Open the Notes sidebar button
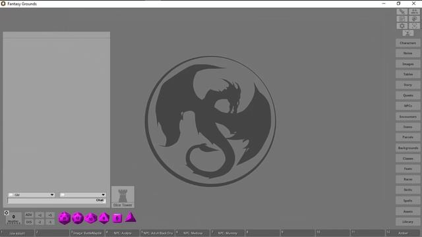422x237 pixels. coord(407,53)
